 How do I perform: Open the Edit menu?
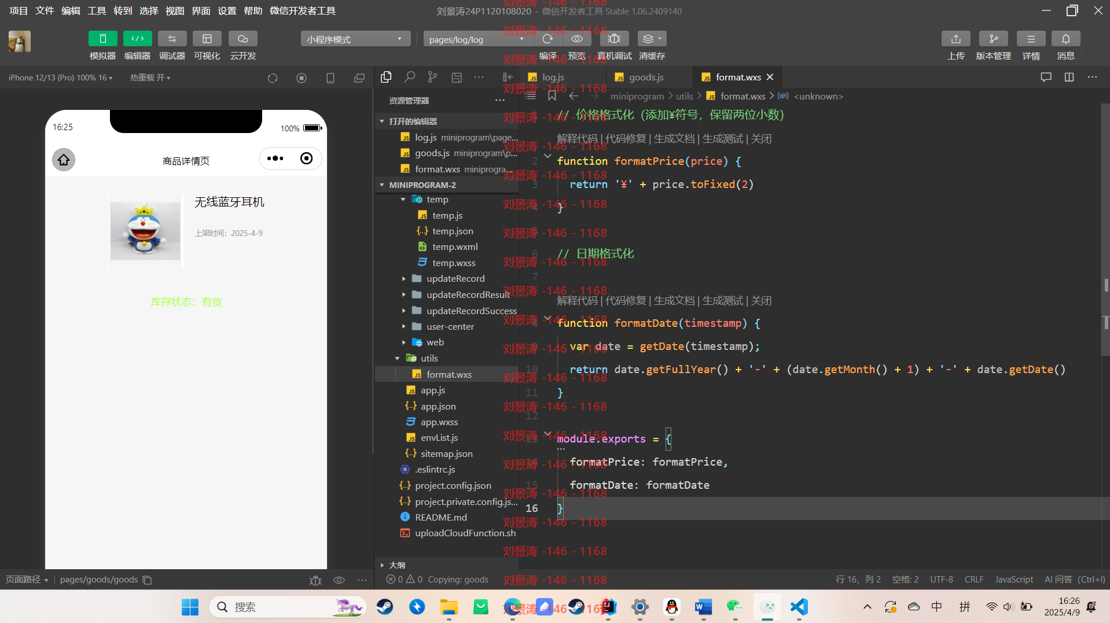tap(71, 10)
